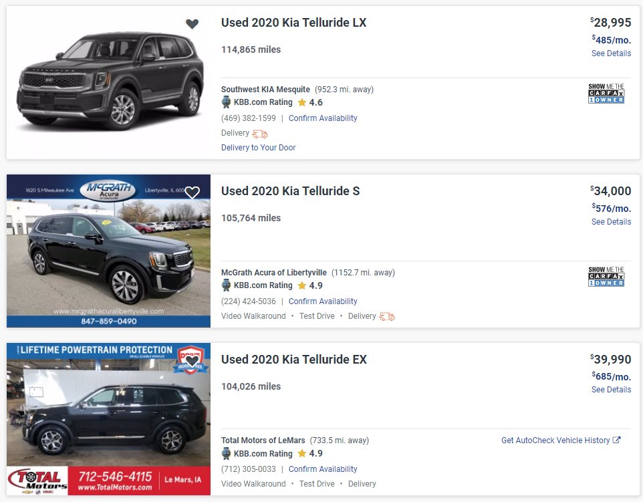Confirm Availability at Total Motors of LeMars

323,469
